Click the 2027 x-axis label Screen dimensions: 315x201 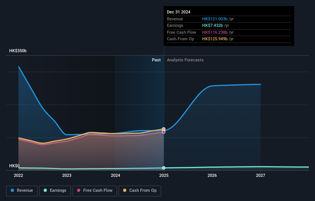point(261,176)
